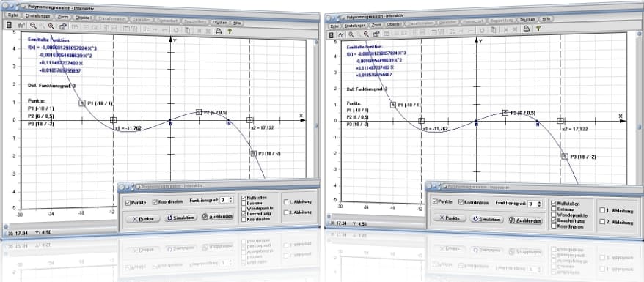
Task: Click the camera snapshot icon in right window toolbar
Action: (x=376, y=34)
